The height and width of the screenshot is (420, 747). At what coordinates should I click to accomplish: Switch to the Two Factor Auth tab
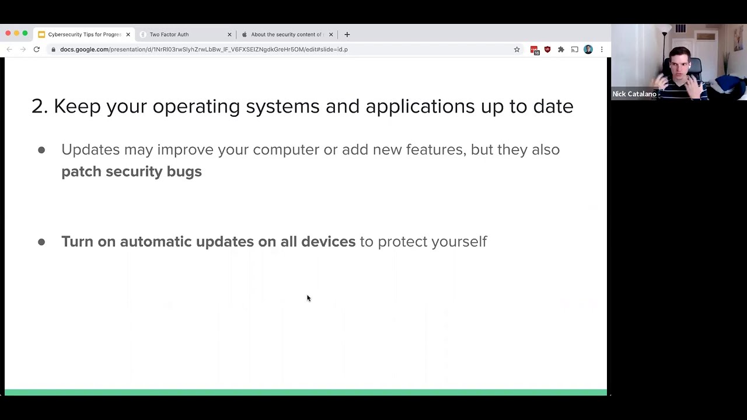click(181, 34)
